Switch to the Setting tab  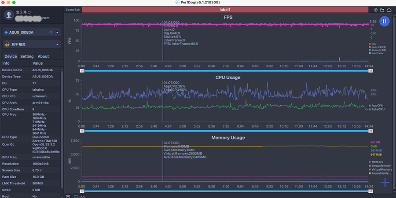tap(27, 56)
